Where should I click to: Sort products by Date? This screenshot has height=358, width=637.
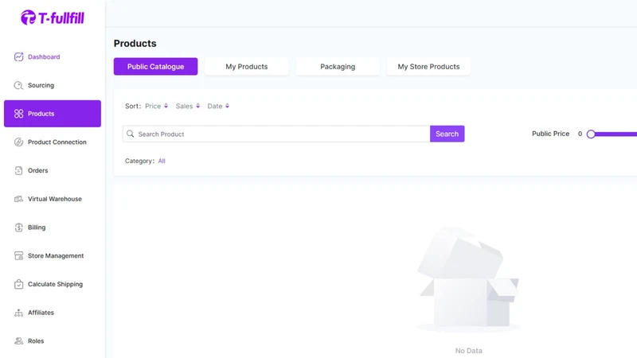[218, 106]
